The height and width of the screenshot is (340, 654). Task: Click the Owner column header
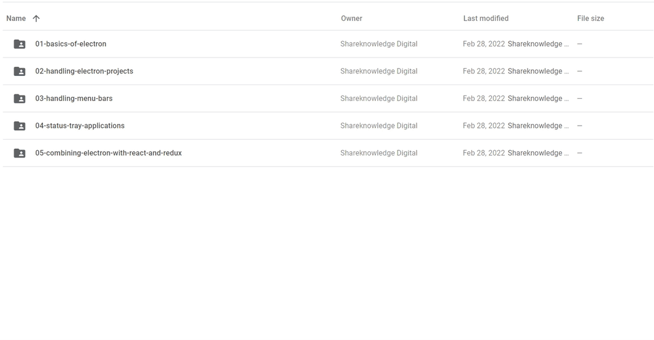click(352, 18)
